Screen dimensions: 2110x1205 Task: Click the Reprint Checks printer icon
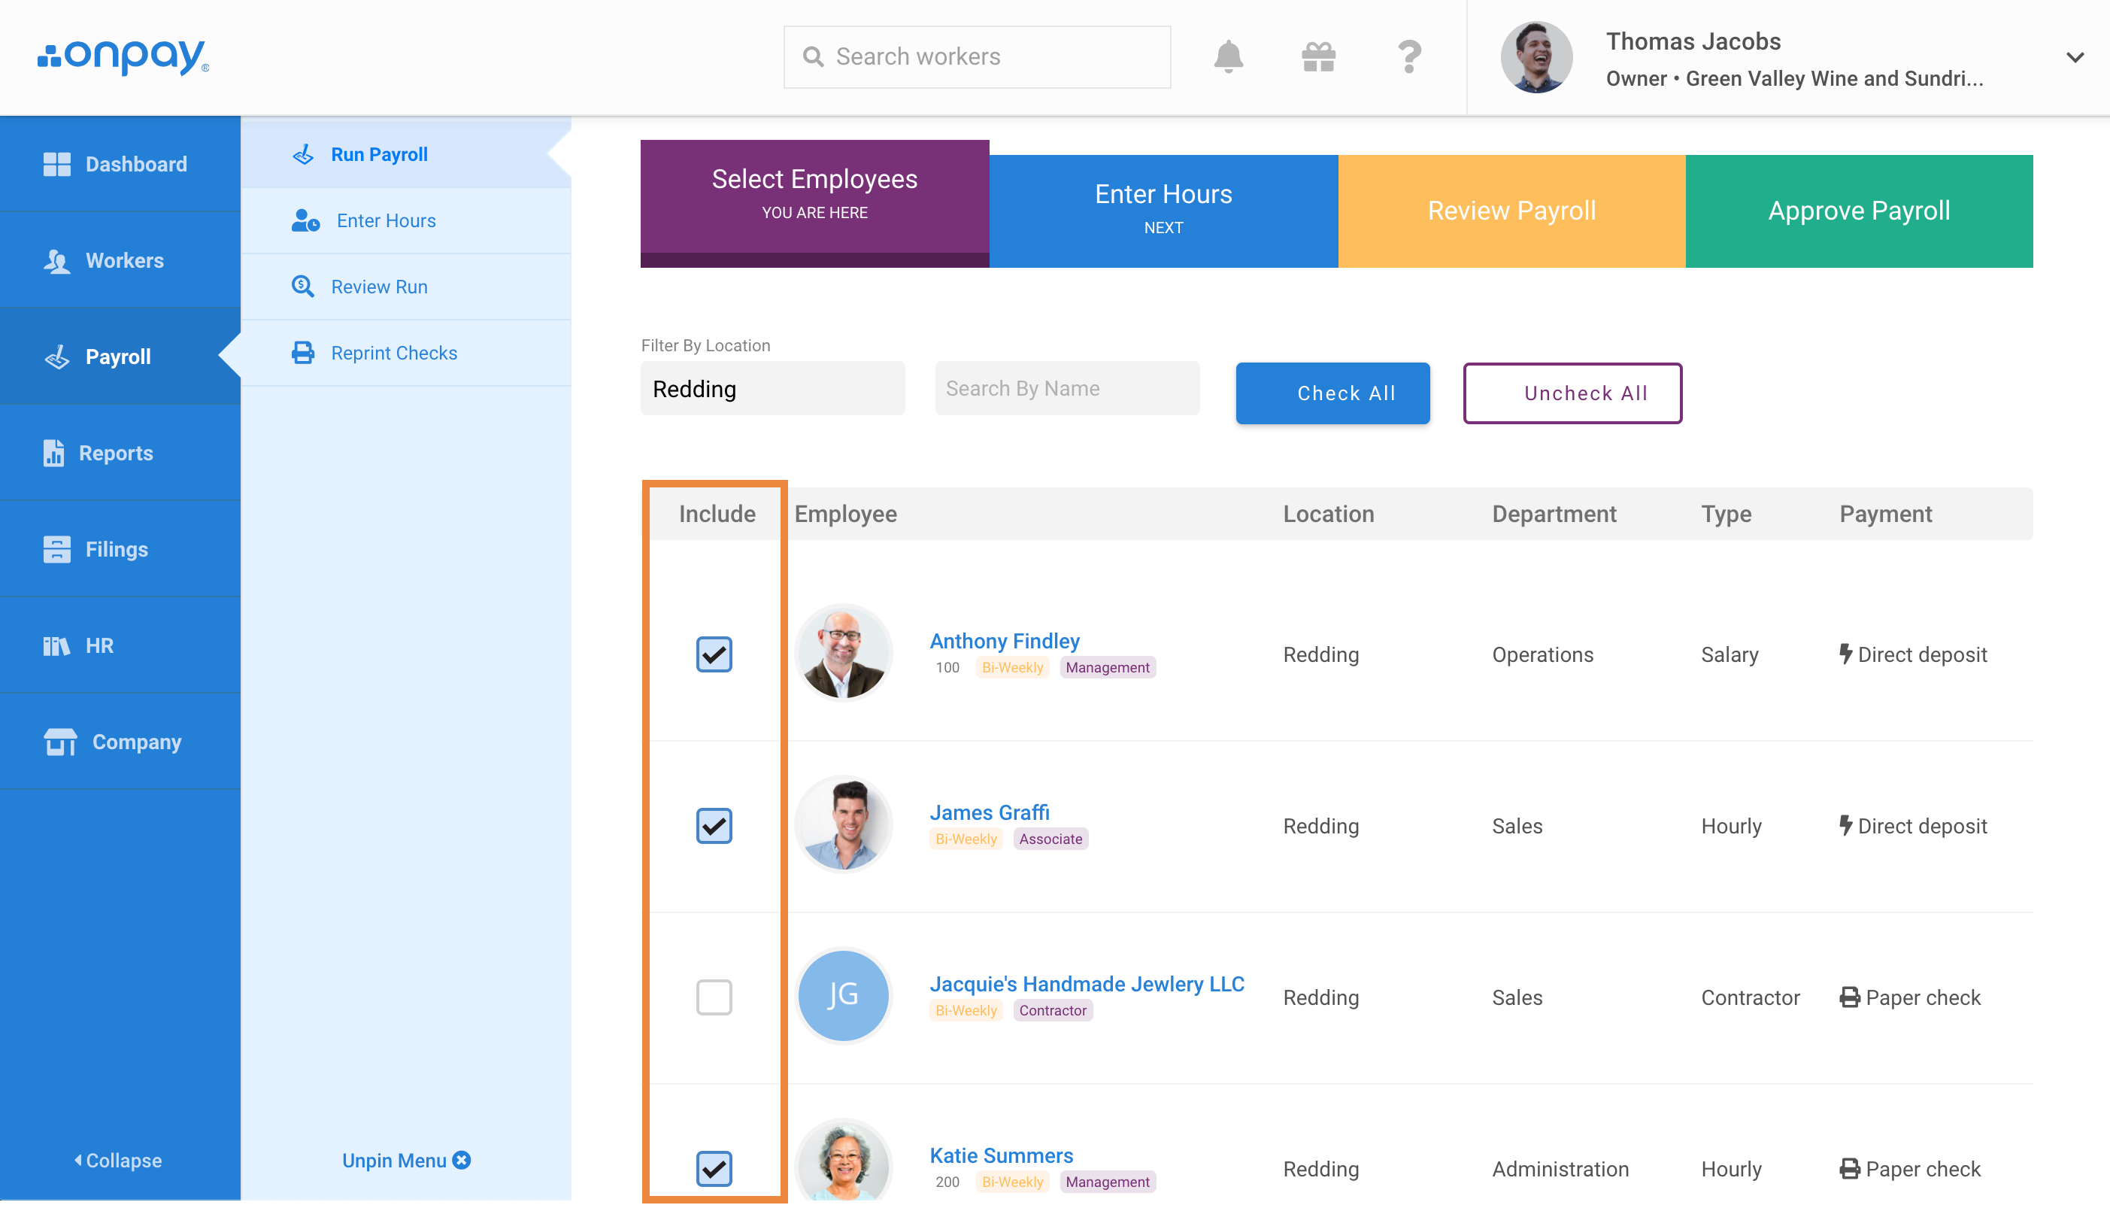(303, 353)
